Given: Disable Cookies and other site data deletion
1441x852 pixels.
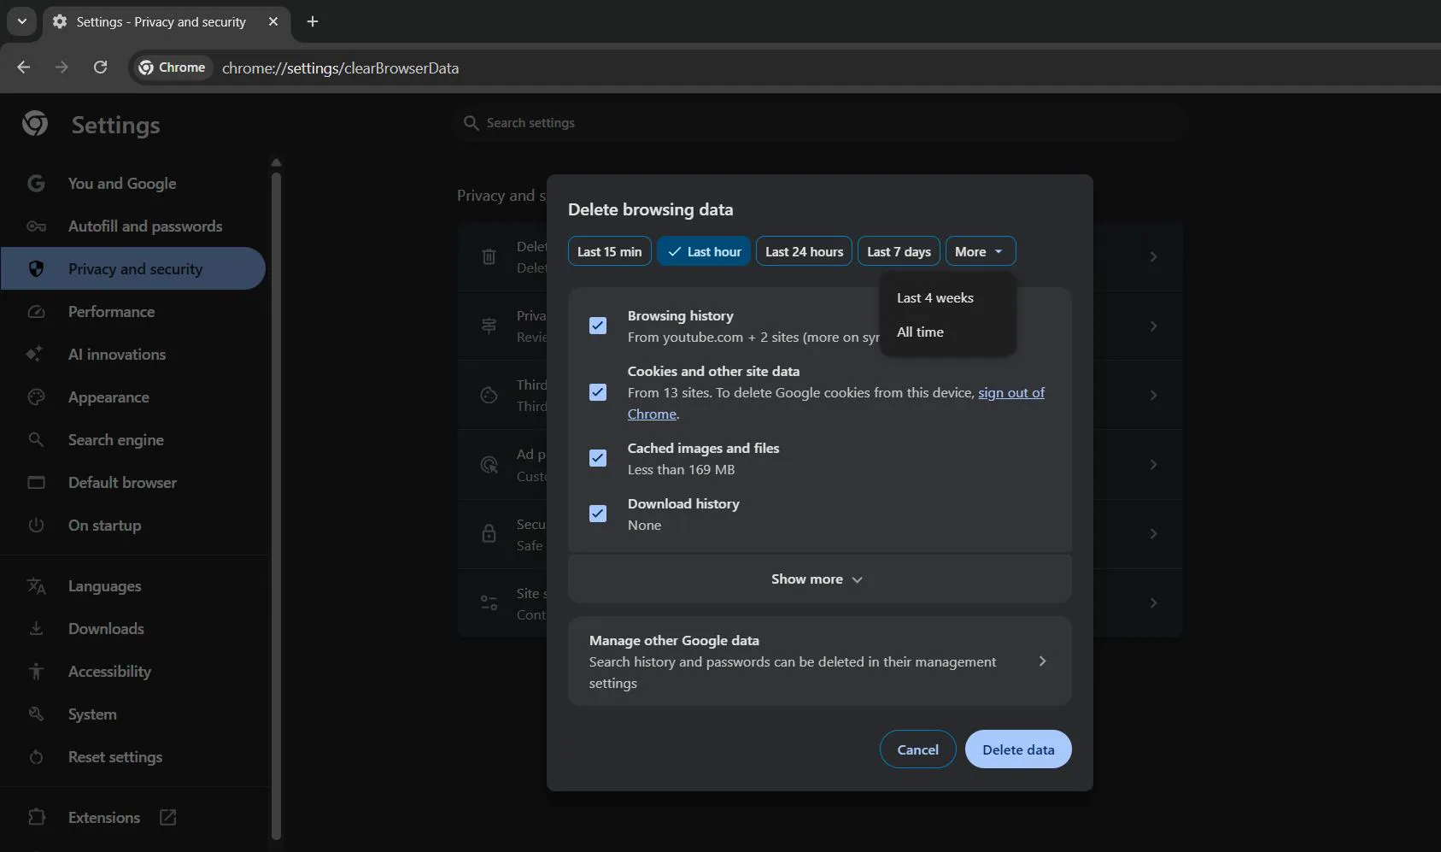Looking at the screenshot, I should tap(597, 391).
